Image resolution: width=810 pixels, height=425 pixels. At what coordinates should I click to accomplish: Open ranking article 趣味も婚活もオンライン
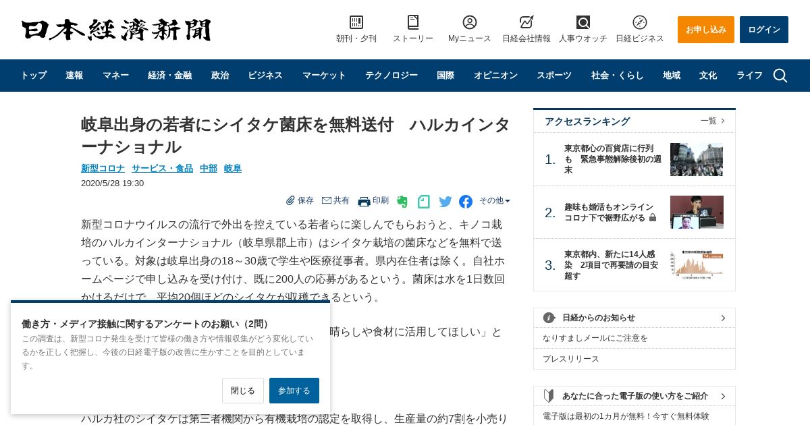click(x=610, y=213)
